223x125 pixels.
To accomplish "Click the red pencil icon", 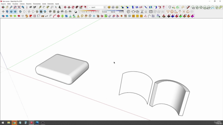I will point(188,7).
